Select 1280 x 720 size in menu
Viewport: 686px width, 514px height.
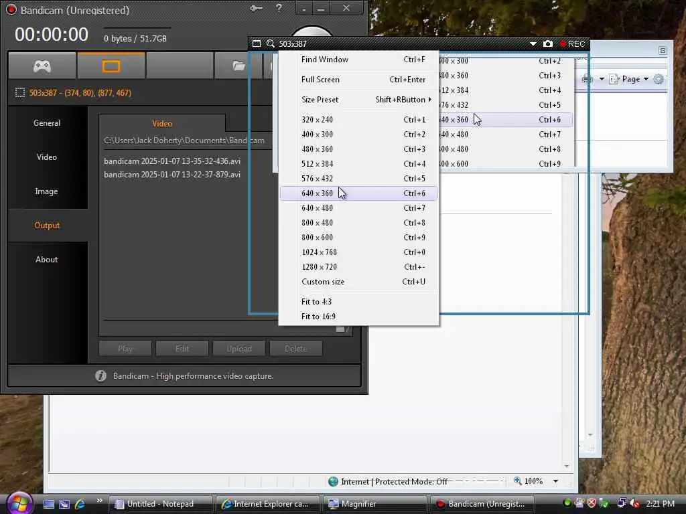point(358,267)
